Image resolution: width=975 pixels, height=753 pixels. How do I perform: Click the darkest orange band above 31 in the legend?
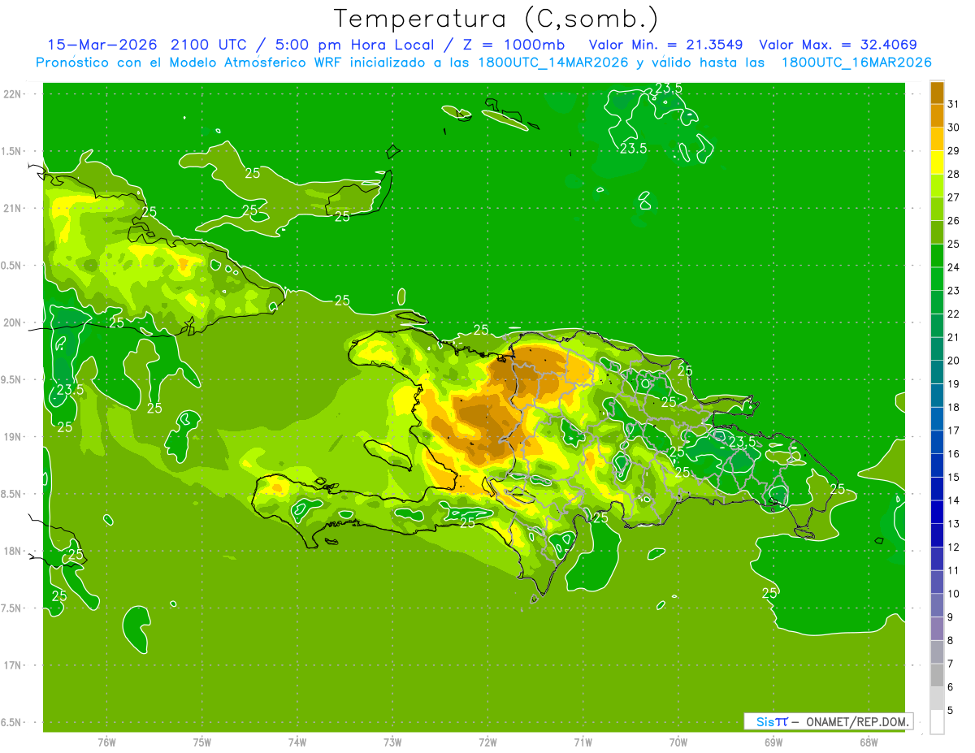pos(937,93)
